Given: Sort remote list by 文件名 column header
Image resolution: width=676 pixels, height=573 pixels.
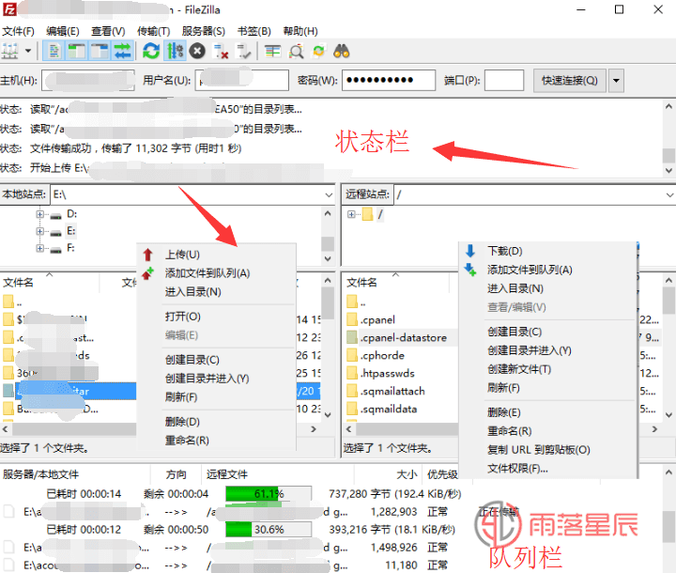Looking at the screenshot, I should click(x=362, y=283).
